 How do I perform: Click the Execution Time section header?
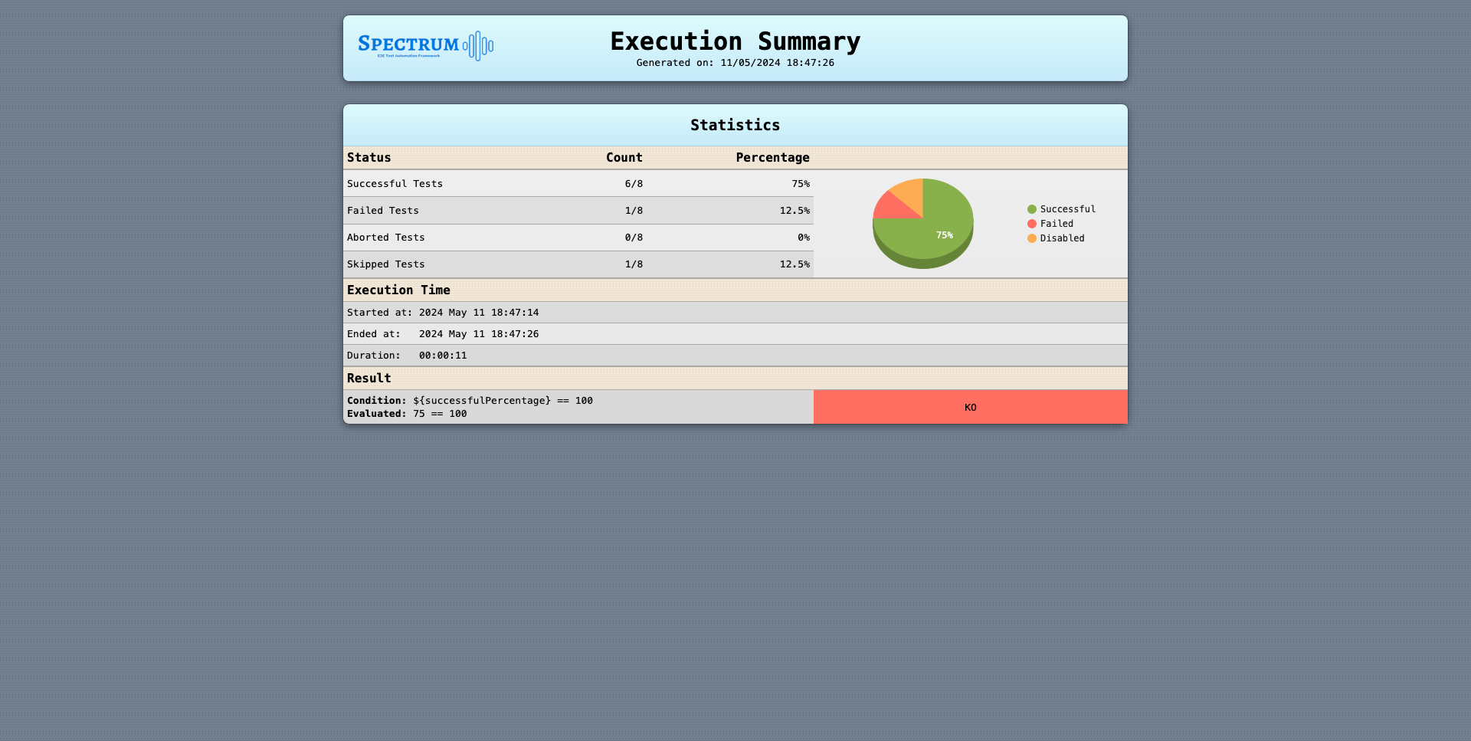pos(735,290)
